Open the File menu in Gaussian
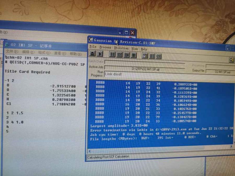 point(93,47)
